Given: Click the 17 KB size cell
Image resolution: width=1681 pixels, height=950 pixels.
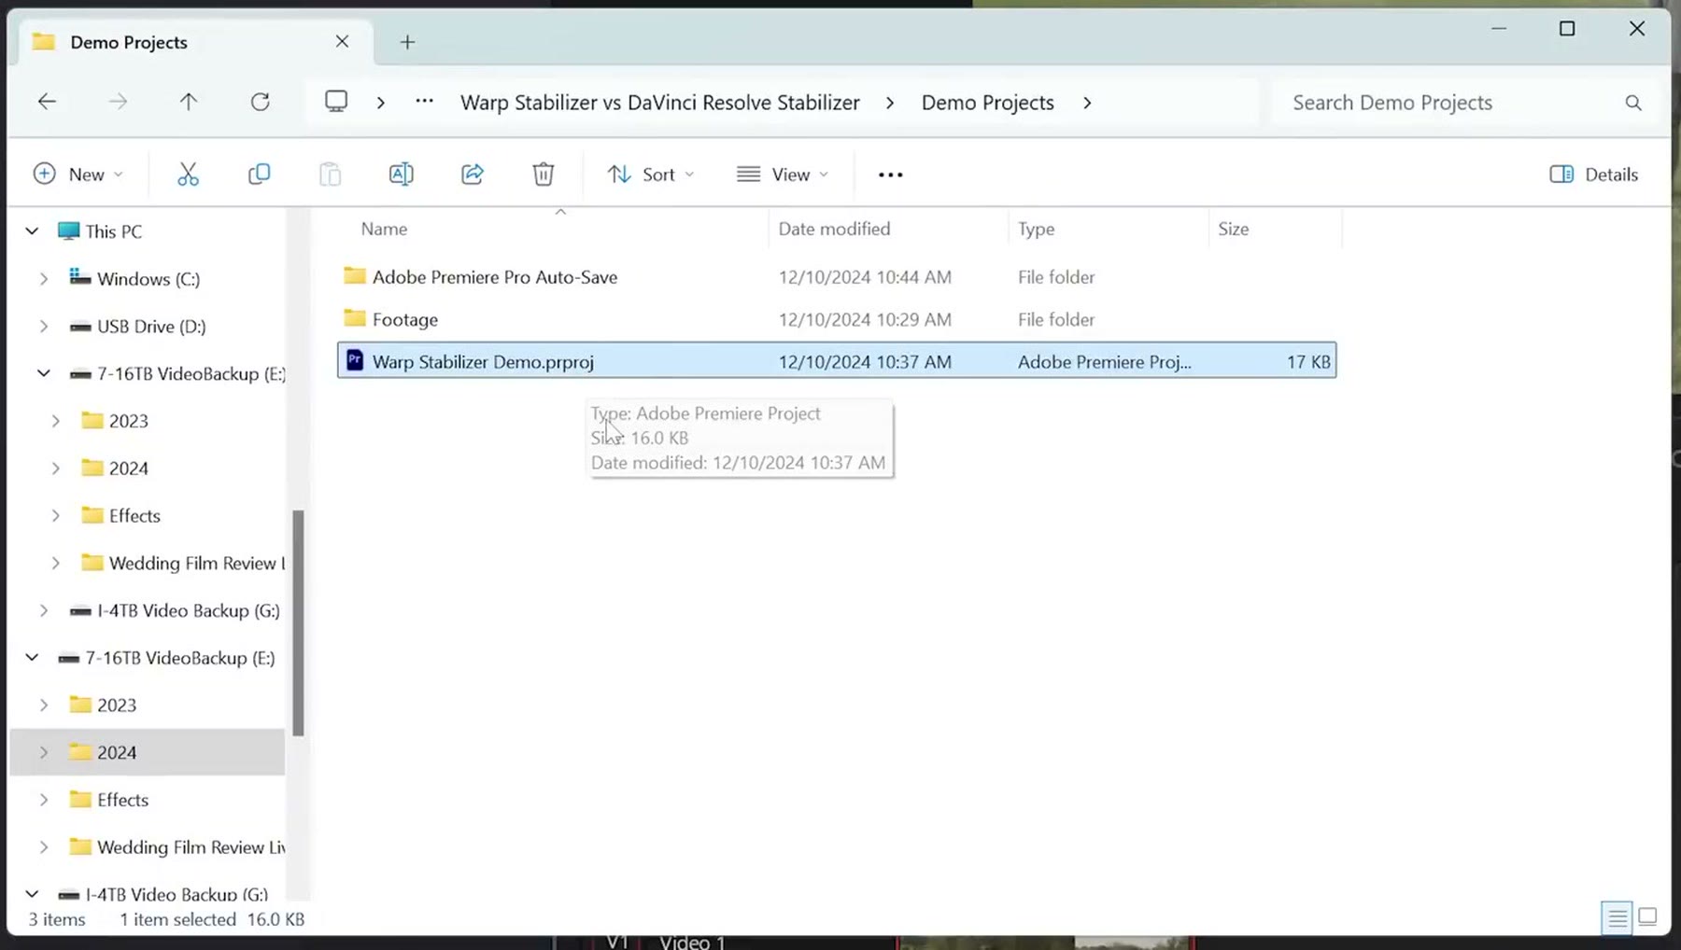Looking at the screenshot, I should pos(1308,362).
